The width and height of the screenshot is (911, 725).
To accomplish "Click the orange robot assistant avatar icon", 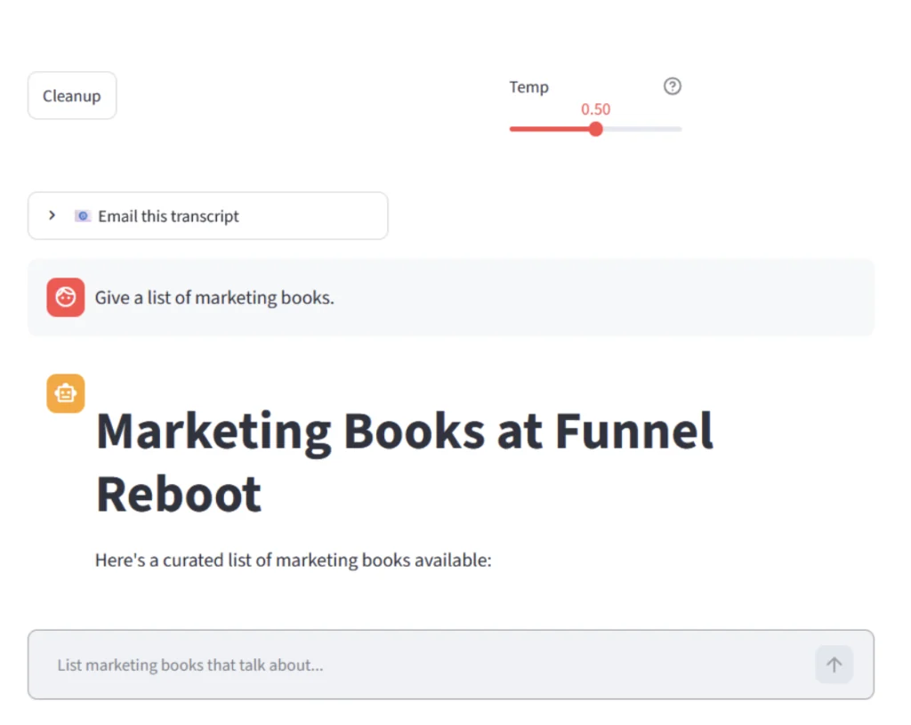I will pyautogui.click(x=66, y=393).
